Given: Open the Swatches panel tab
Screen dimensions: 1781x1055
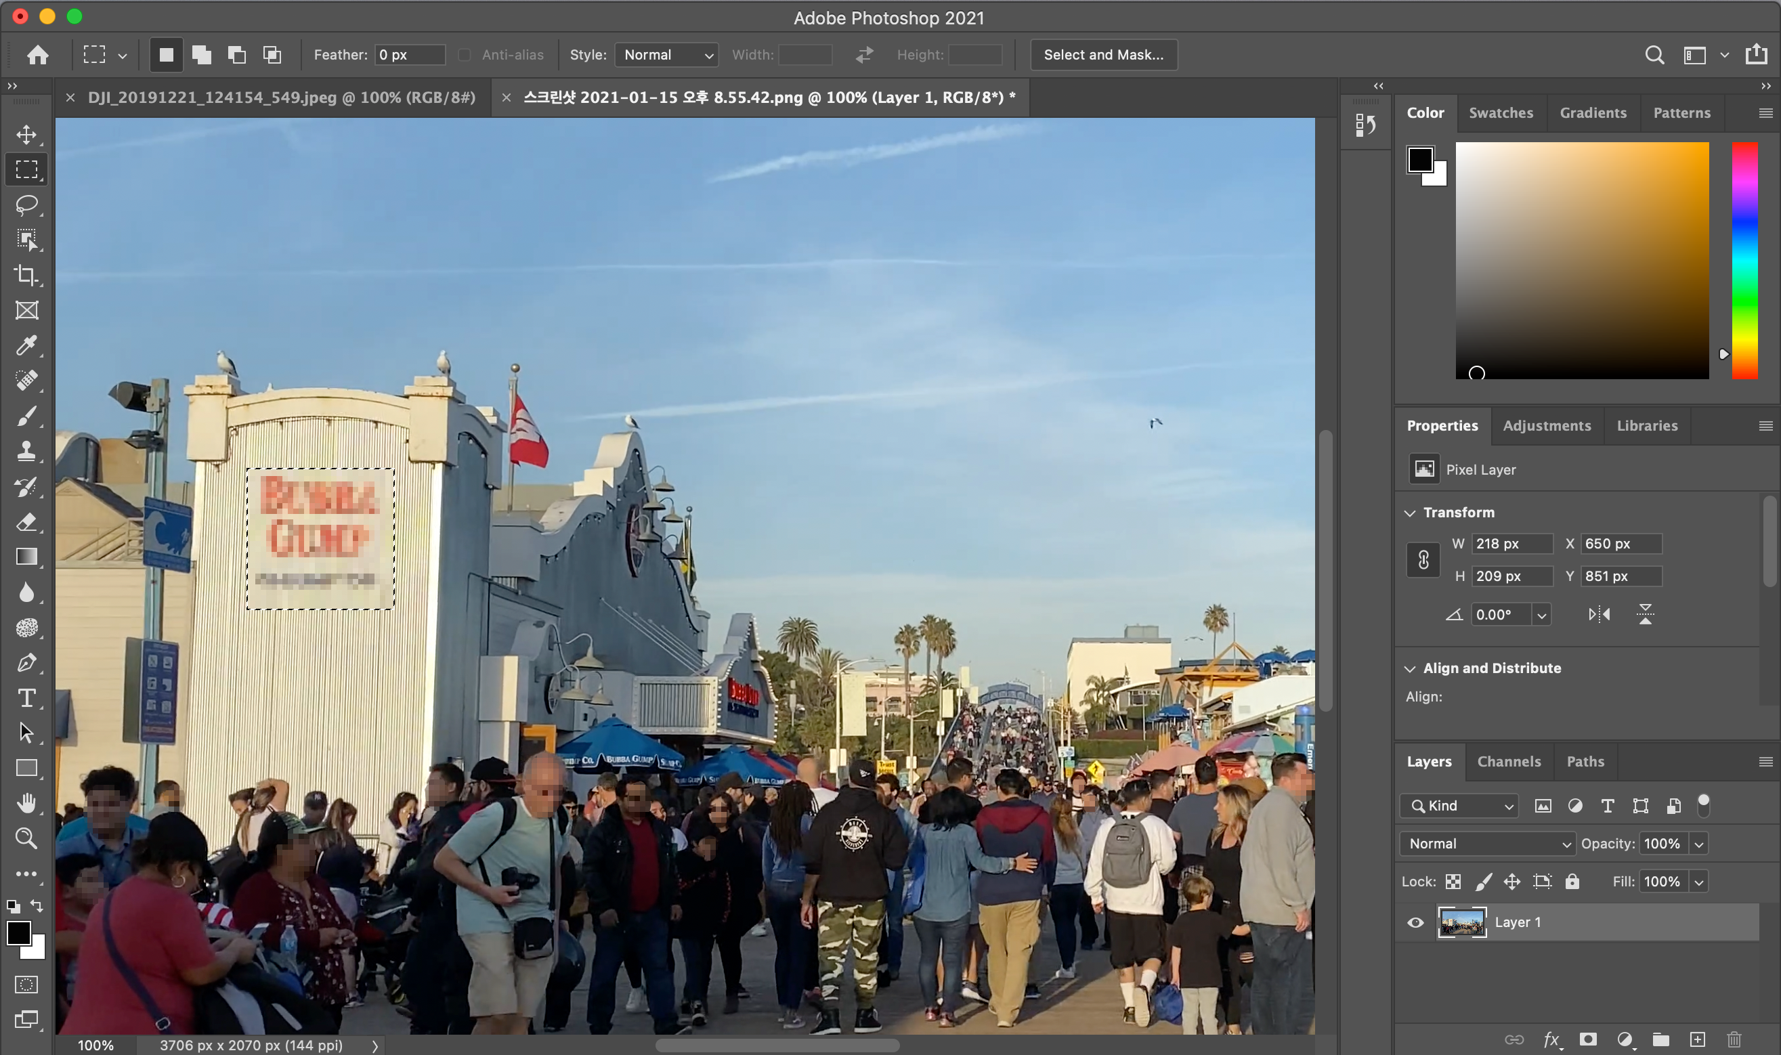Looking at the screenshot, I should (1501, 113).
